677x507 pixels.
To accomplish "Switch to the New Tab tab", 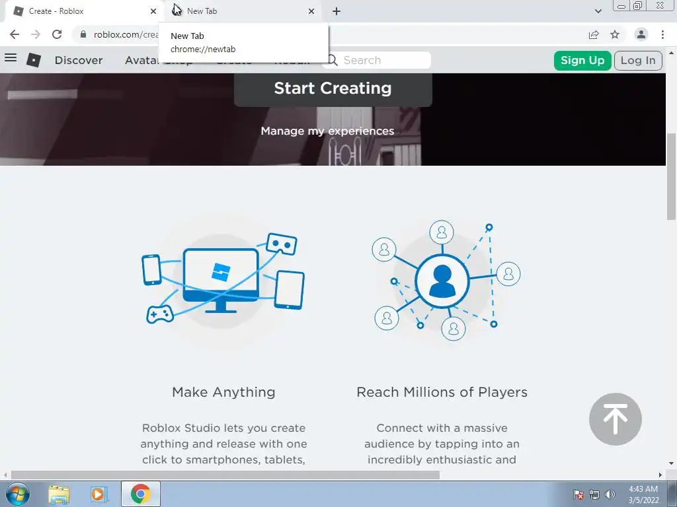I will coord(242,11).
